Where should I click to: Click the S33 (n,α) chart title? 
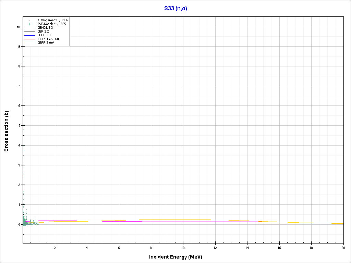tap(175, 9)
